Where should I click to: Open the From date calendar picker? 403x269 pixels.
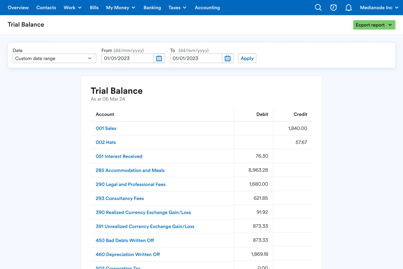[x=159, y=58]
